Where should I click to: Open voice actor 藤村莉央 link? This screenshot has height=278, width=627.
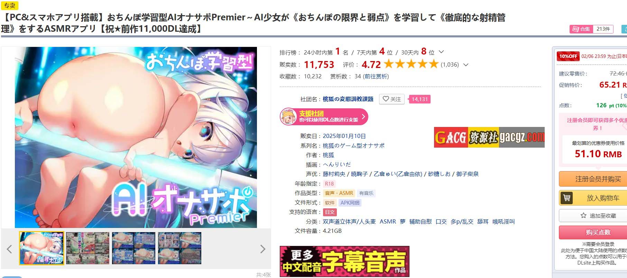click(x=334, y=174)
